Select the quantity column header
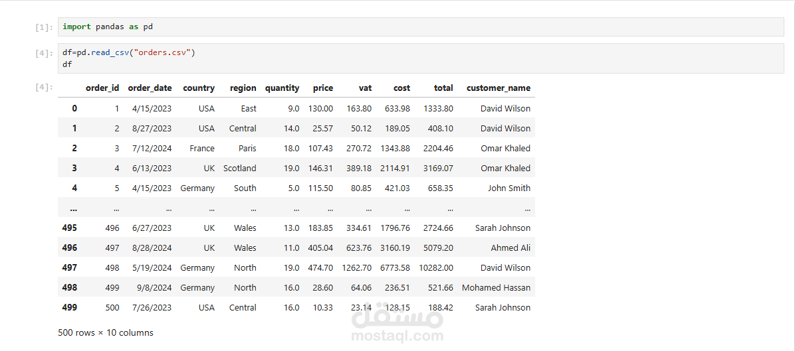 tap(282, 88)
